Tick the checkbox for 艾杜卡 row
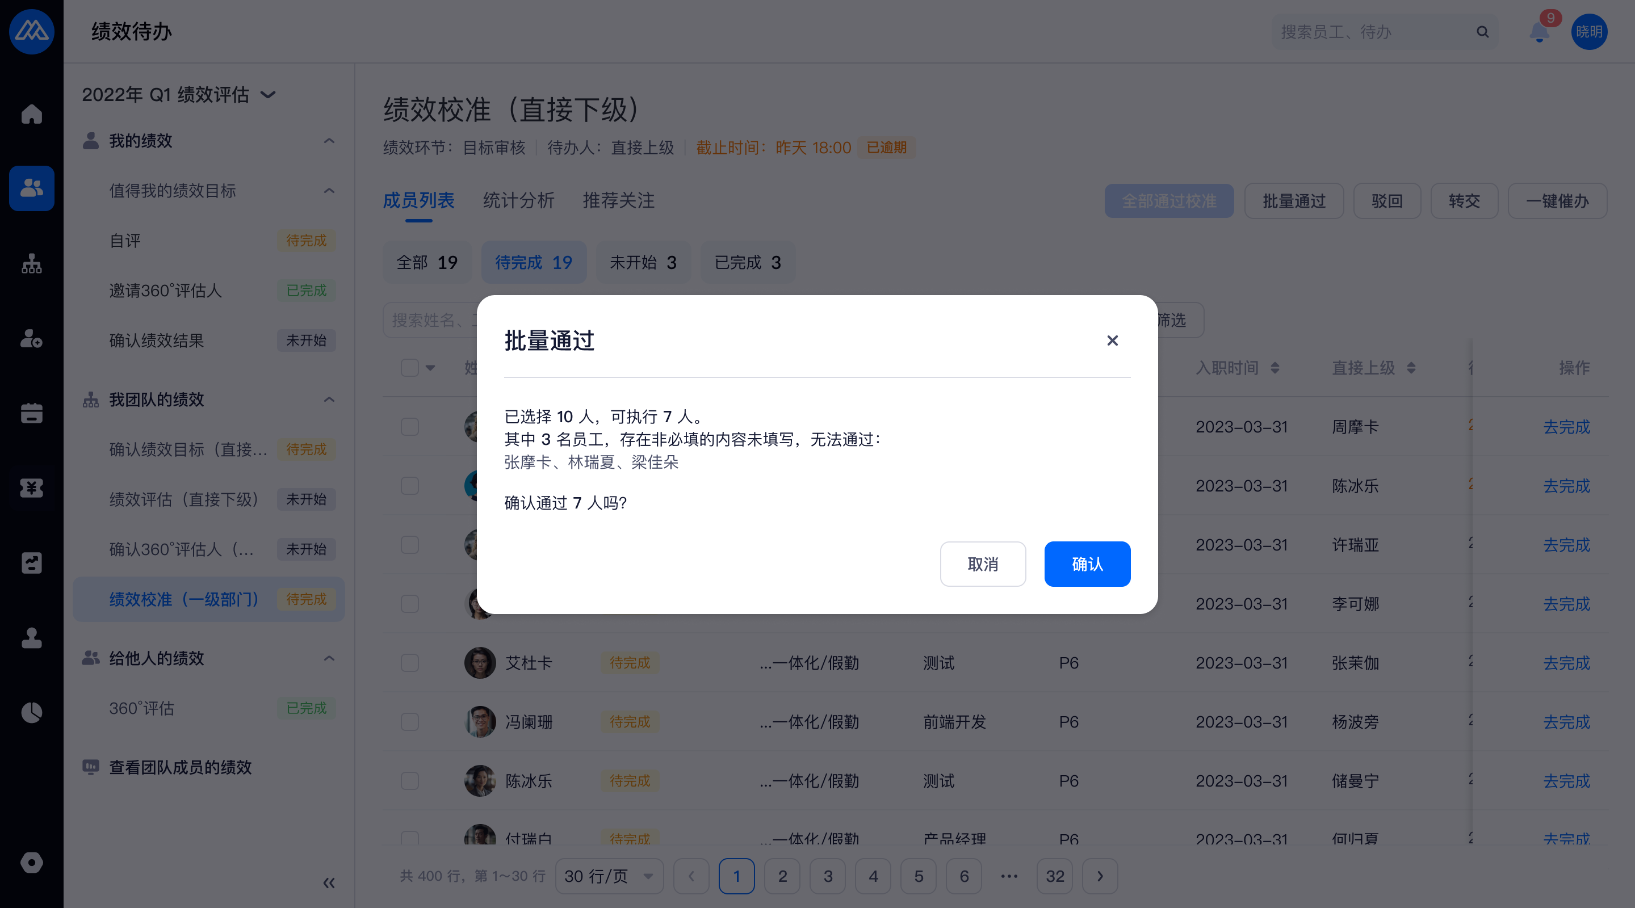Viewport: 1635px width, 908px height. (x=409, y=663)
